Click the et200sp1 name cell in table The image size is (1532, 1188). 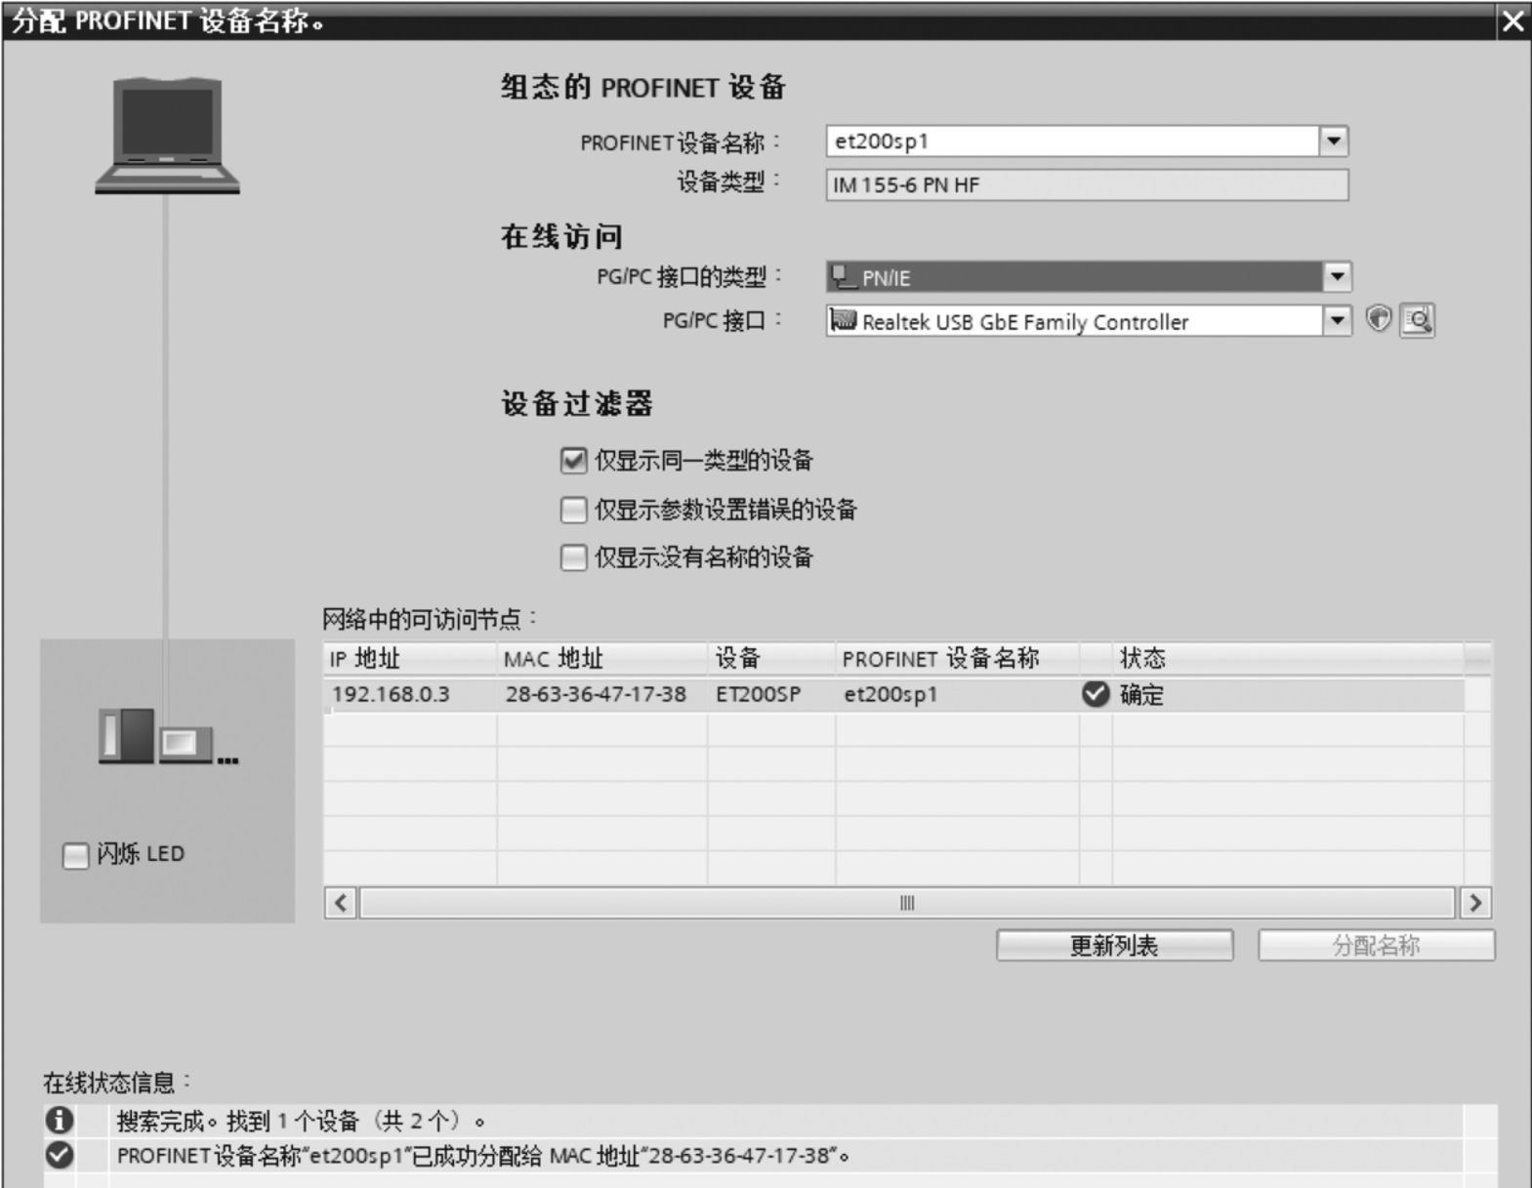click(957, 694)
